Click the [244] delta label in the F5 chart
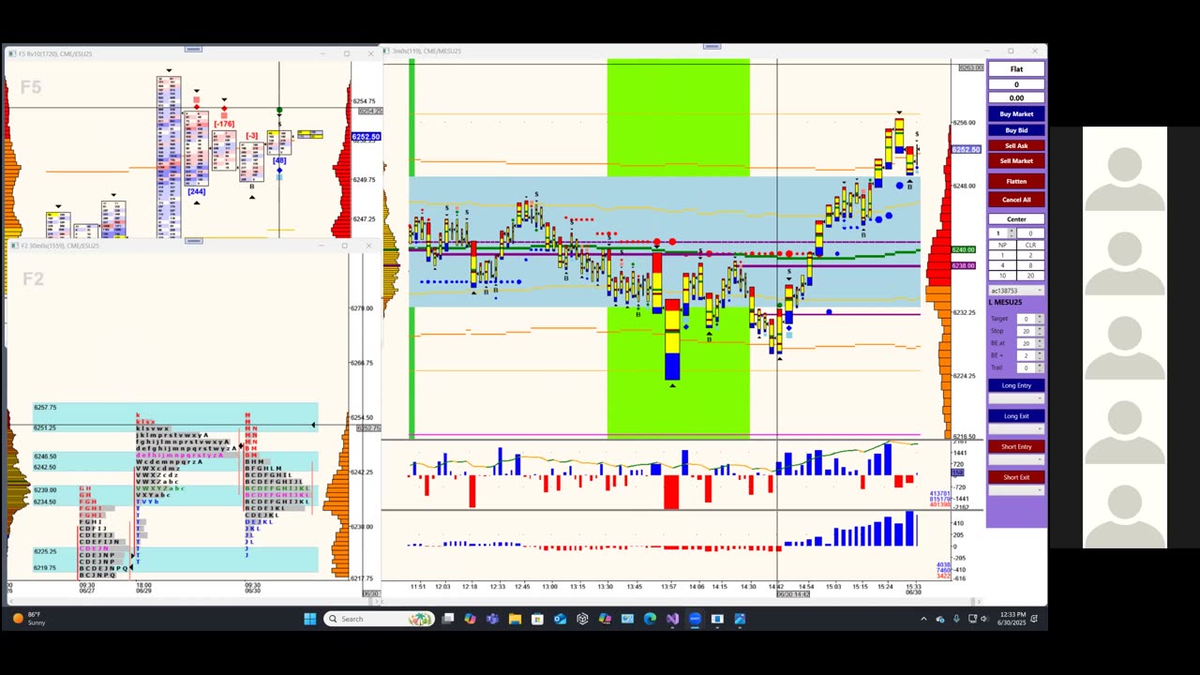The image size is (1200, 675). click(196, 191)
